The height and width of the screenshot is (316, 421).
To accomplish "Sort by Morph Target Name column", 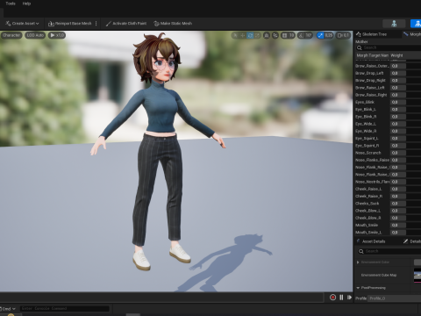I will coord(372,55).
